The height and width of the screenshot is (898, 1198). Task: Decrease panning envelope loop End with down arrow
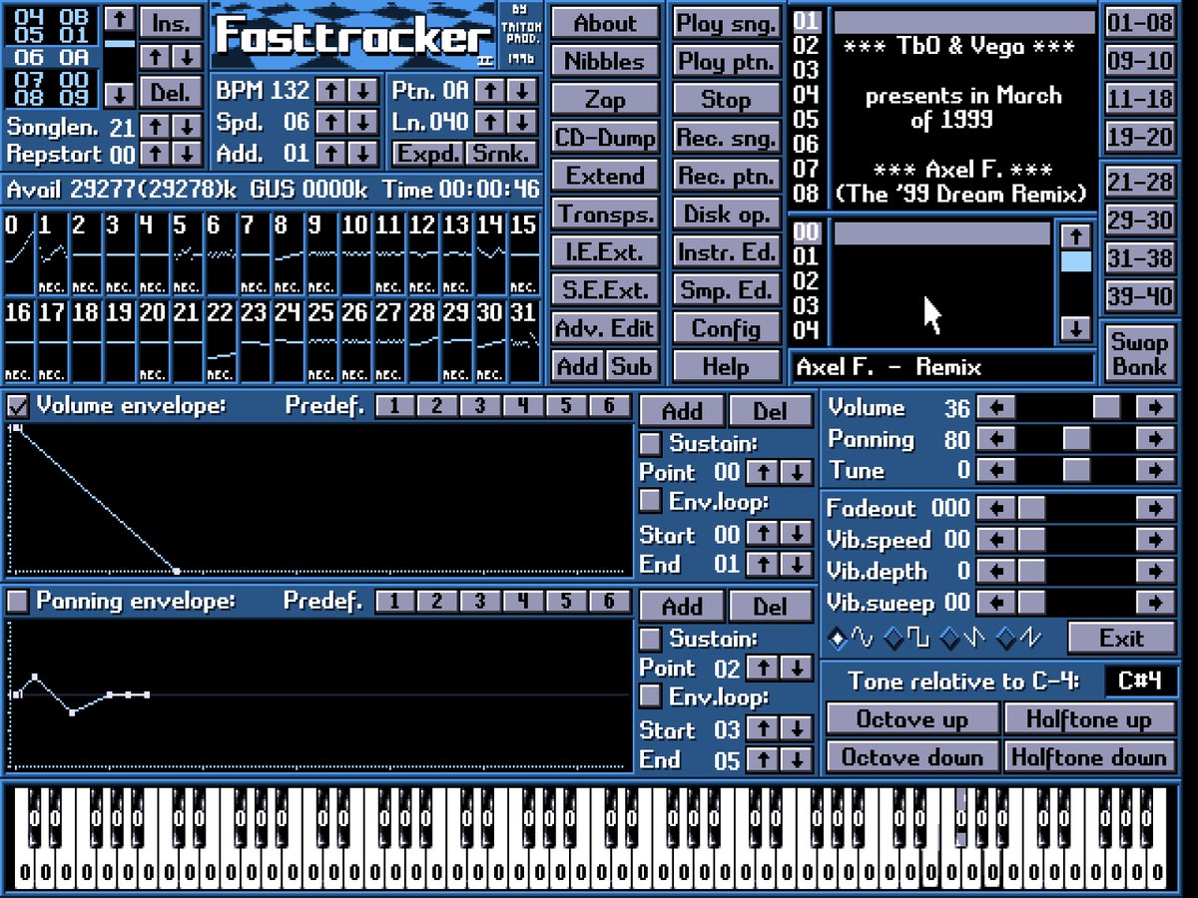click(x=797, y=759)
